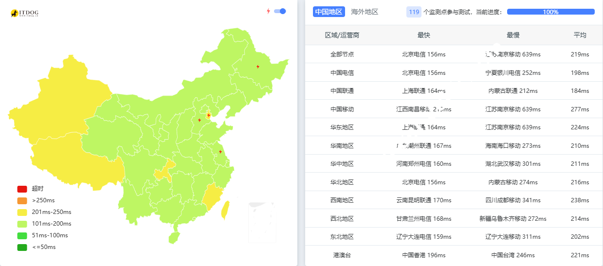603x266 pixels.
Task: Click the lightning marker on yellow Beijing
Action: 209,115
